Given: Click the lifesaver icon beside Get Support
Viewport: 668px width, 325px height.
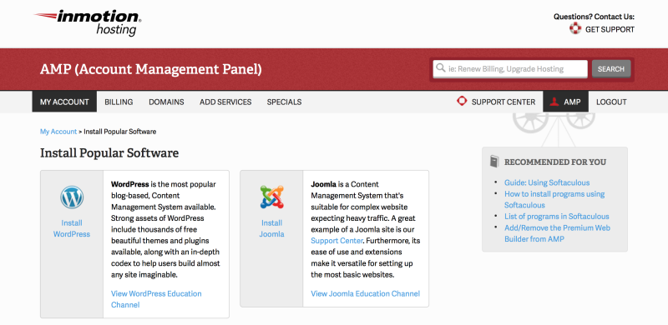Looking at the screenshot, I should tap(575, 28).
